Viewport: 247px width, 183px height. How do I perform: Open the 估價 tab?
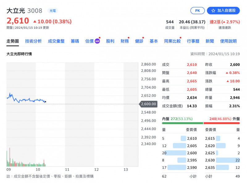click(x=90, y=41)
